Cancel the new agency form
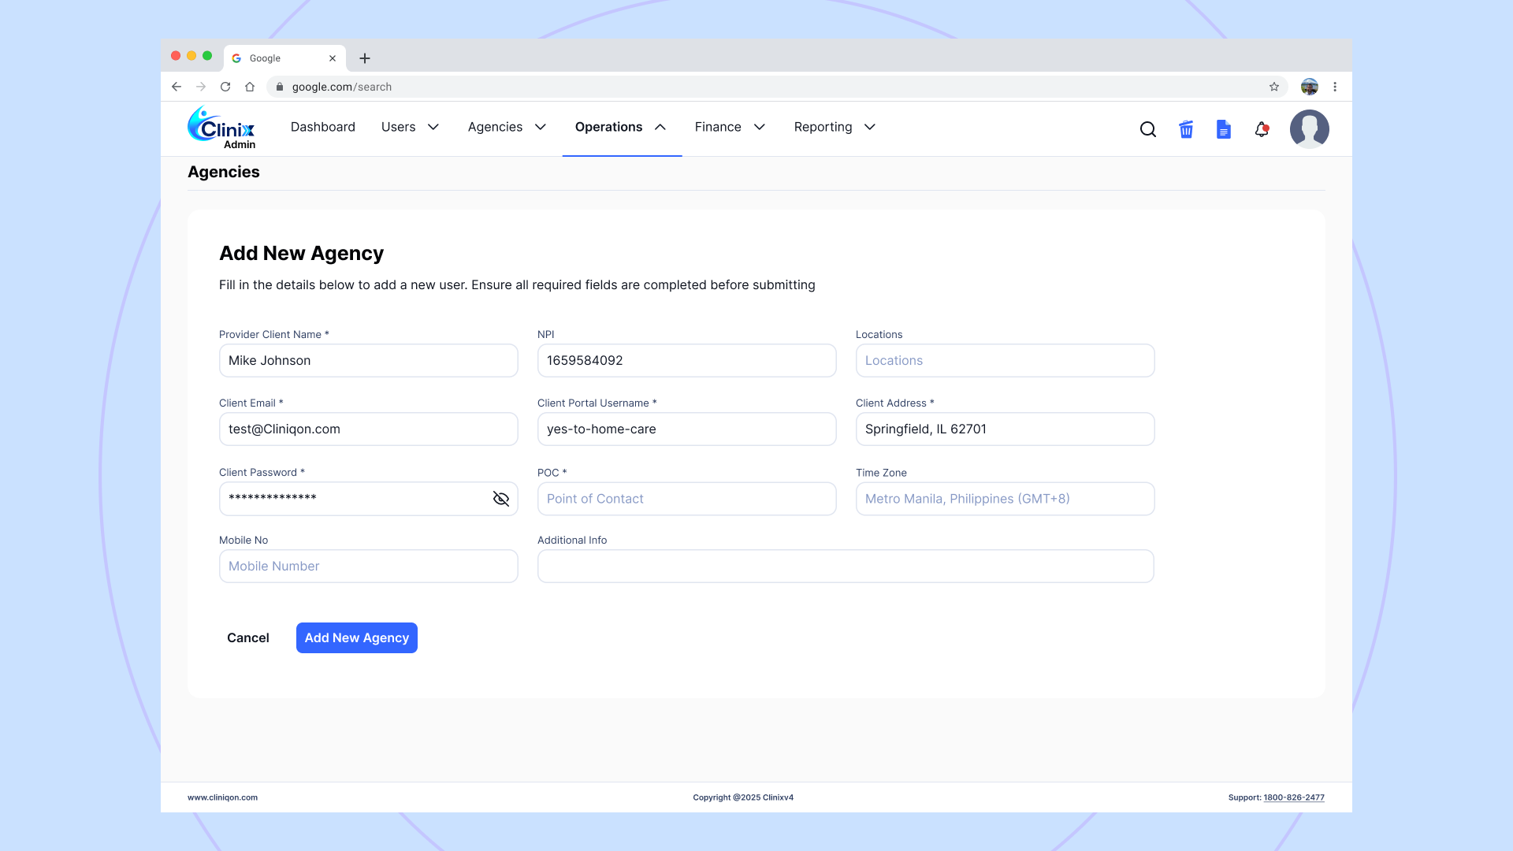The image size is (1513, 851). (x=248, y=637)
